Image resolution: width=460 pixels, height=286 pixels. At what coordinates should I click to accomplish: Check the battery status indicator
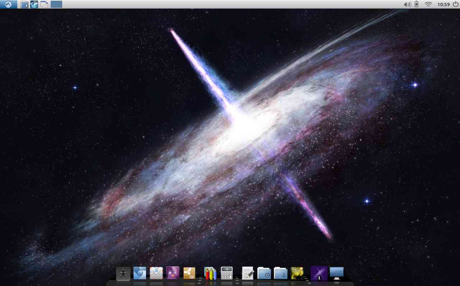417,4
